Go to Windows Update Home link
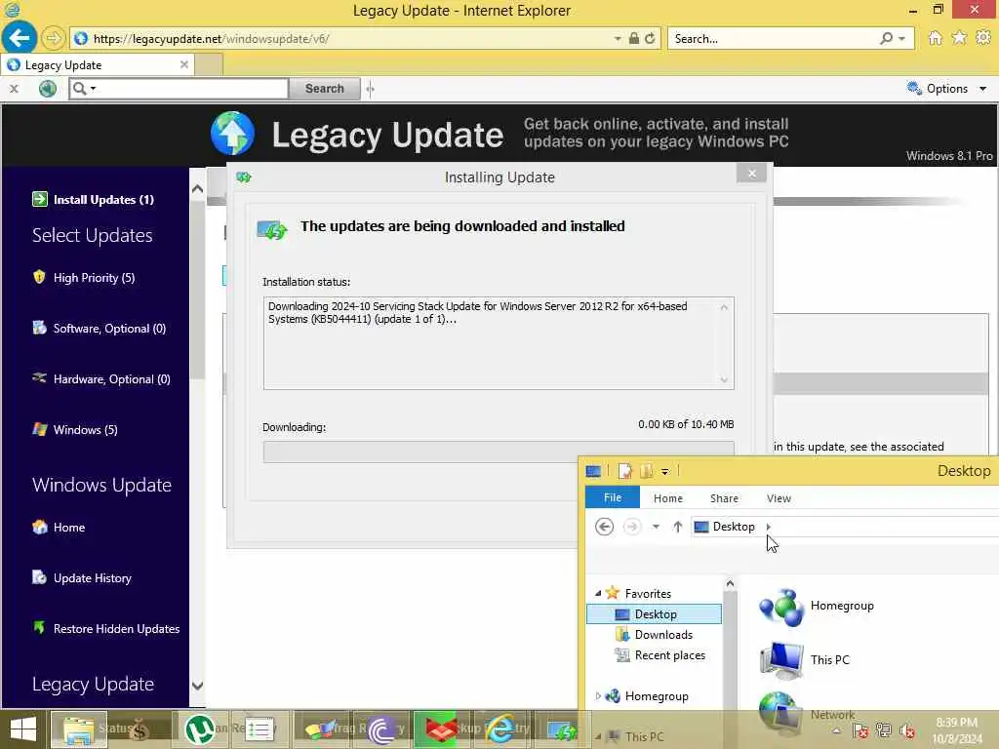The height and width of the screenshot is (749, 999). [69, 528]
